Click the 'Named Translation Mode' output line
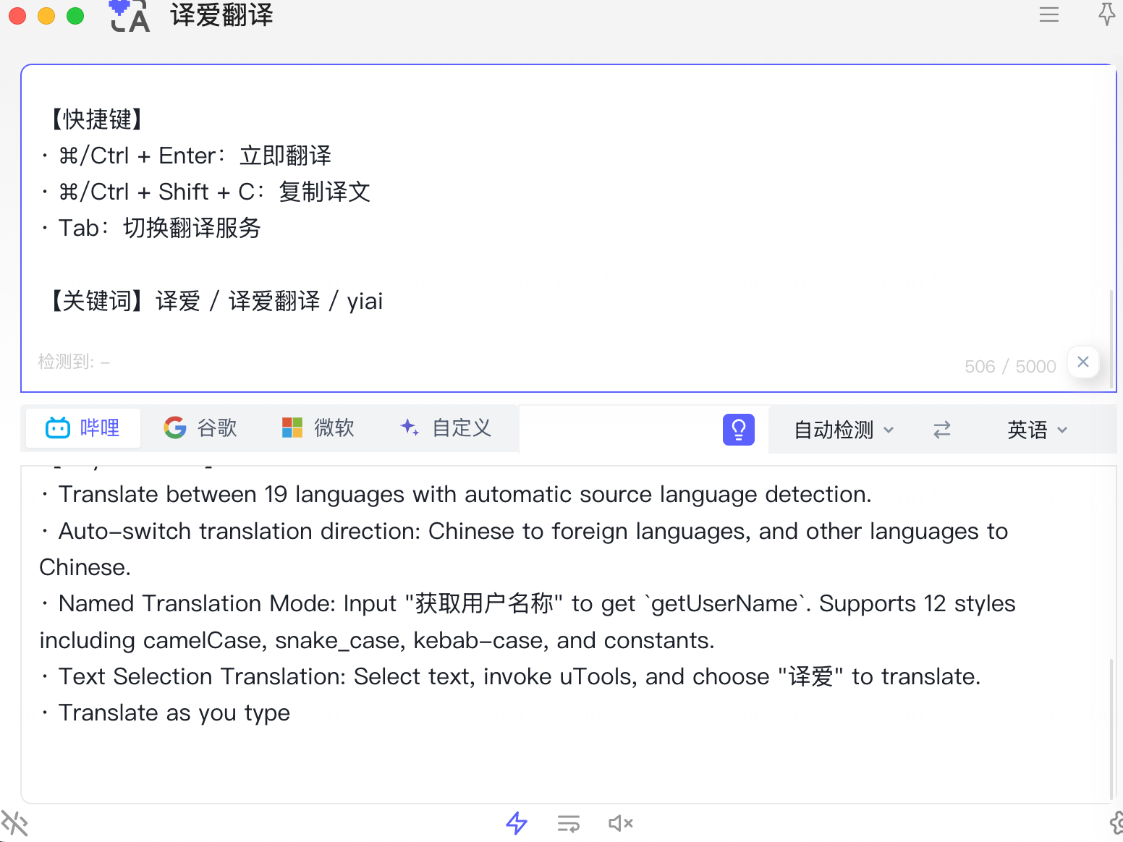 527,622
